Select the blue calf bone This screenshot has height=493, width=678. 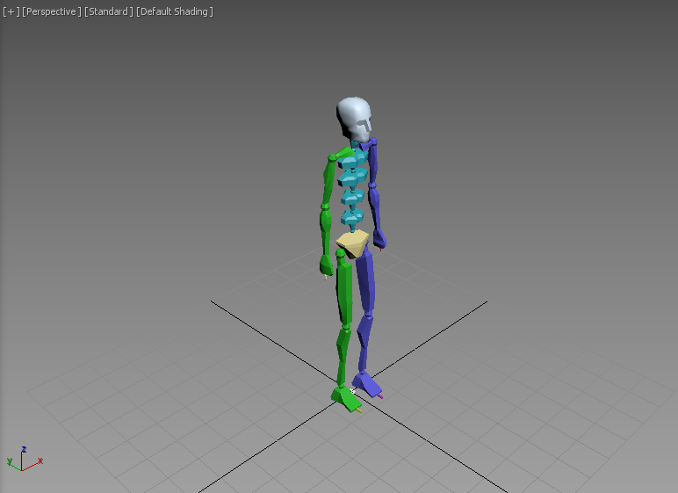[364, 344]
